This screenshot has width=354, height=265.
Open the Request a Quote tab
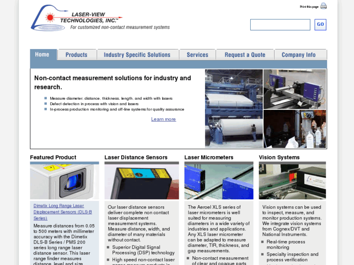(245, 55)
